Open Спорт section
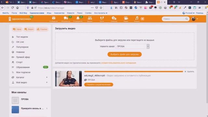 [x=19, y=62]
